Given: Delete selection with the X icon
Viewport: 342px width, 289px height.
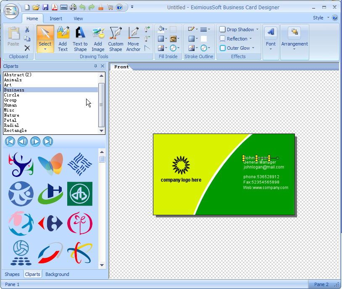Looking at the screenshot, I should coord(27,48).
